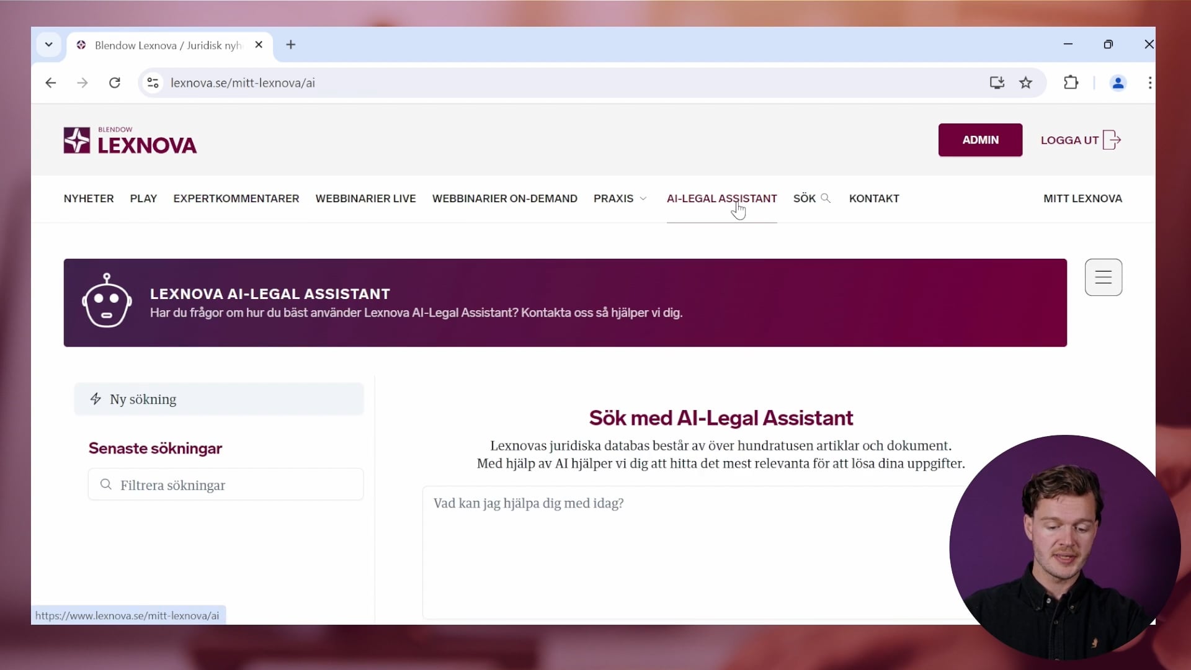The image size is (1191, 670).
Task: Click the 'LEXNOVA AI-LEGAL ASSISTANT' banner title
Action: click(270, 294)
